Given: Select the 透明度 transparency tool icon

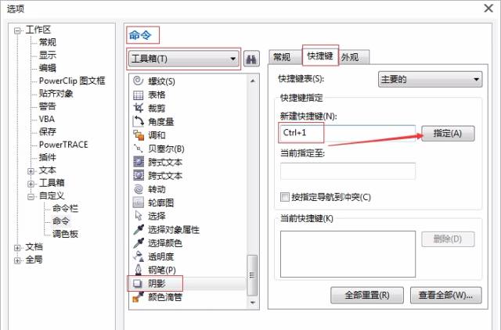Looking at the screenshot, I should pyautogui.click(x=139, y=256).
